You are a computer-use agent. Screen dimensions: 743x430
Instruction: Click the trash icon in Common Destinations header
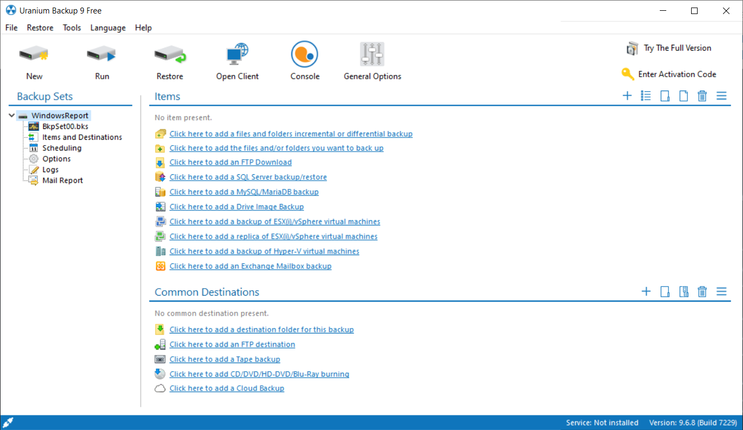(x=702, y=292)
